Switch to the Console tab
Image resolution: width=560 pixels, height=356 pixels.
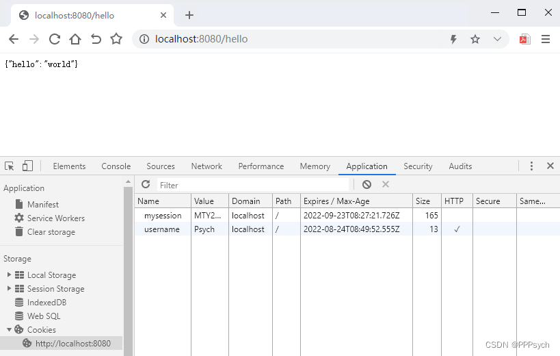(116, 166)
